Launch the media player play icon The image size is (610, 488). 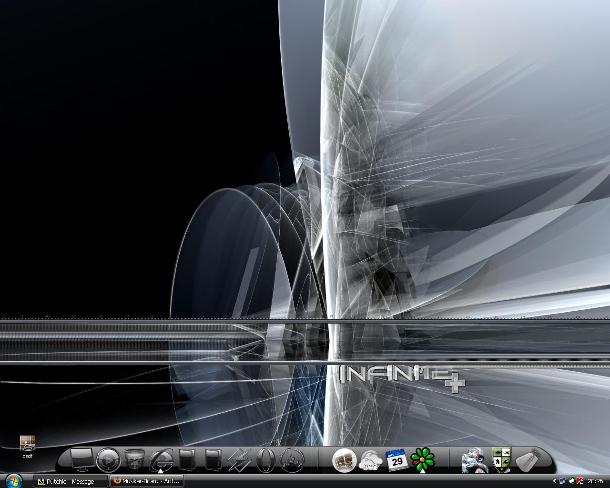pyautogui.click(x=108, y=460)
